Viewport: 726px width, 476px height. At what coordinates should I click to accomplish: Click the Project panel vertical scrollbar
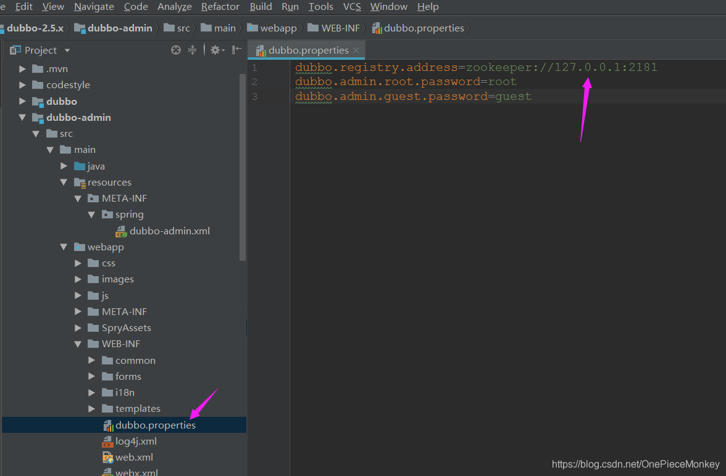pyautogui.click(x=242, y=166)
